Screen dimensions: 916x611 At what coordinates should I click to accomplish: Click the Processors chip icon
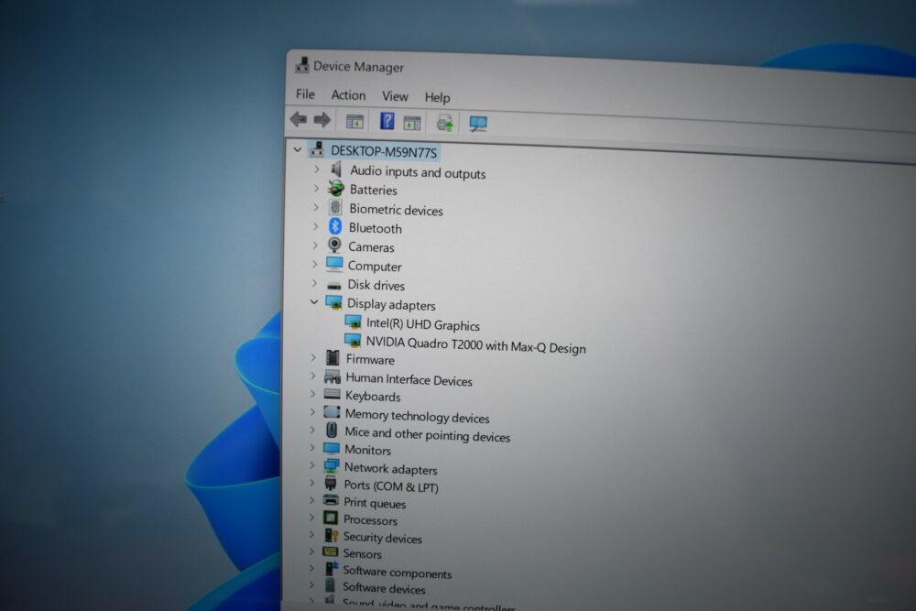pos(330,518)
